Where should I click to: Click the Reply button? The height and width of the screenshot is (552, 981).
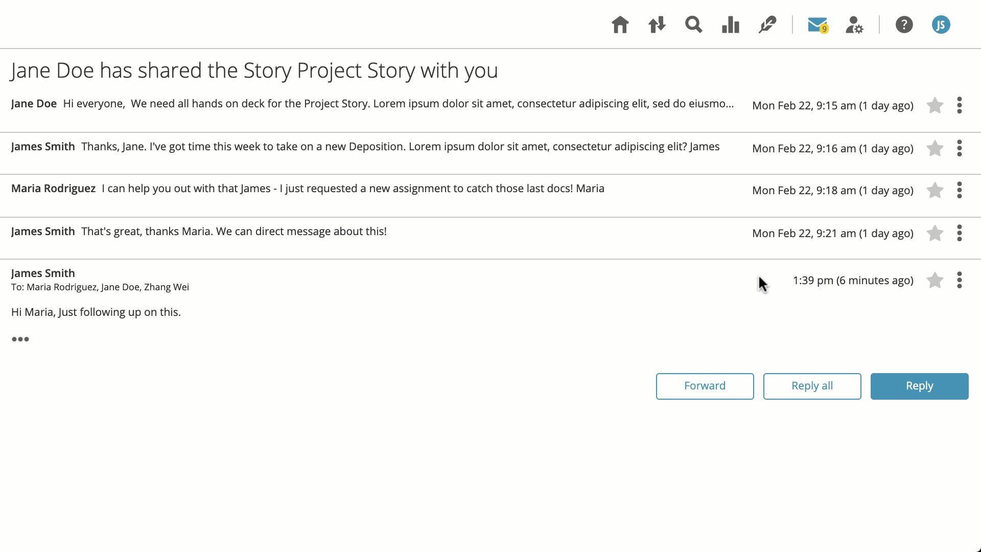point(920,385)
